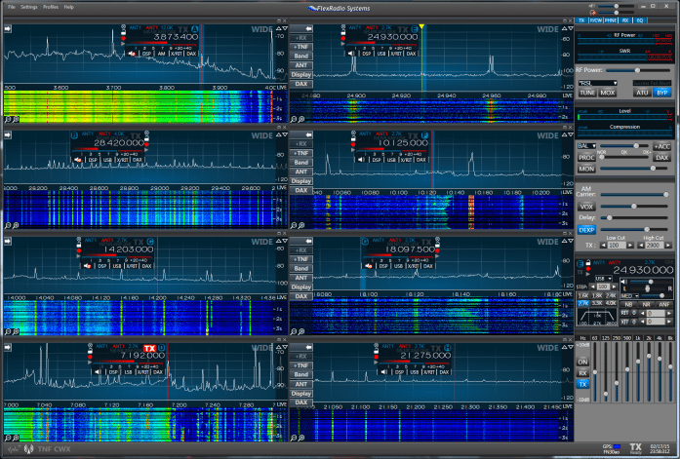This screenshot has width=680, height=459.
Task: Click the up triangle beside WIDE on 3.873.400 panadapter
Action: [278, 28]
